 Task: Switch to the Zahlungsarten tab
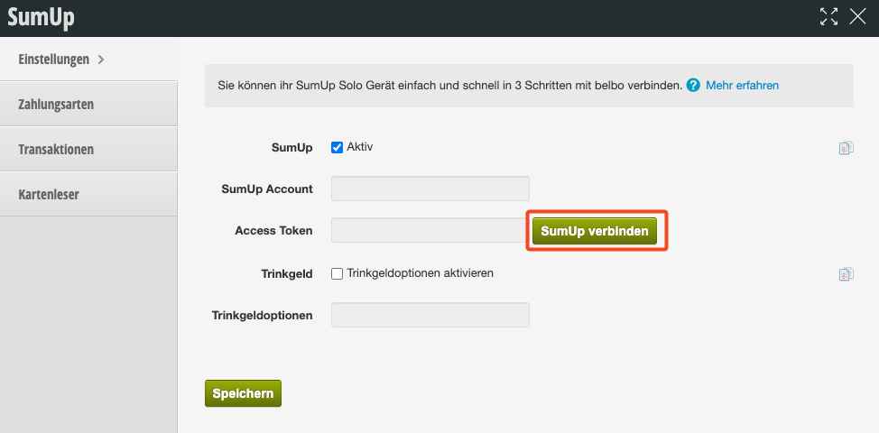[56, 105]
